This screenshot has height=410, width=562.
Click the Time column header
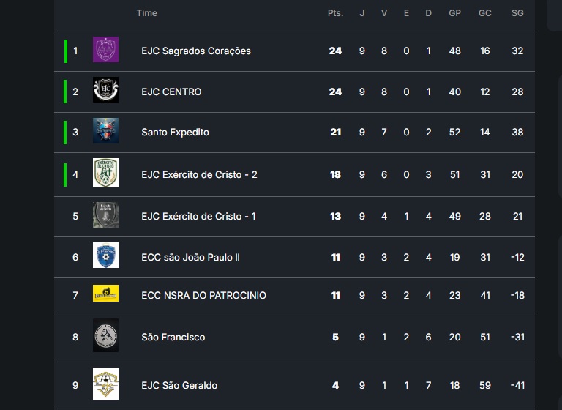[146, 13]
